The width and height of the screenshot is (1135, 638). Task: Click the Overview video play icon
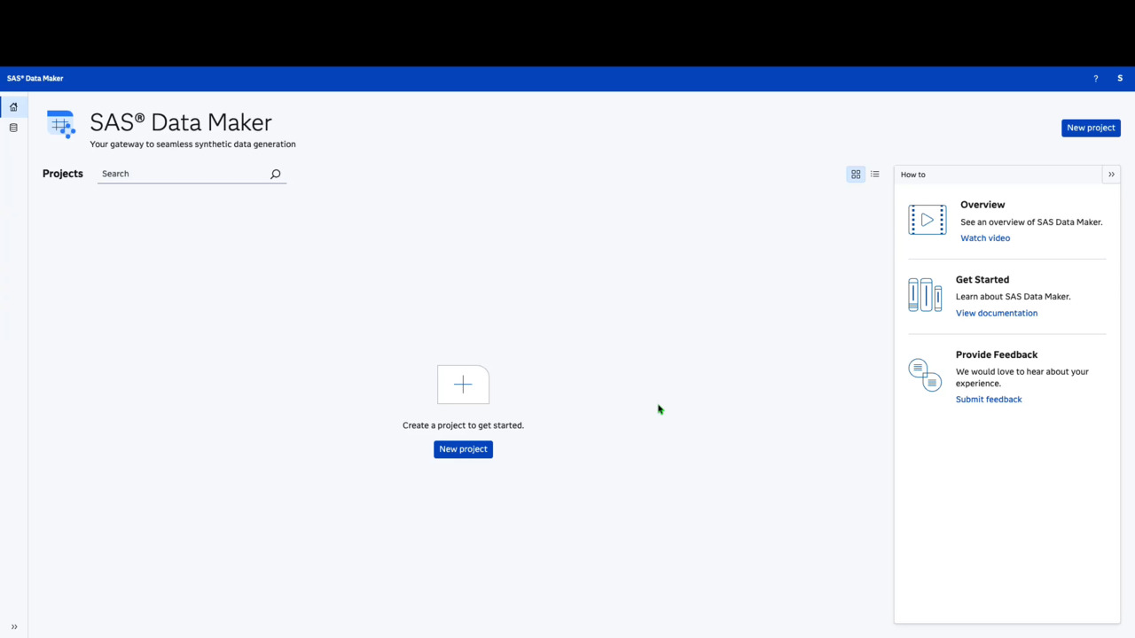(x=927, y=220)
